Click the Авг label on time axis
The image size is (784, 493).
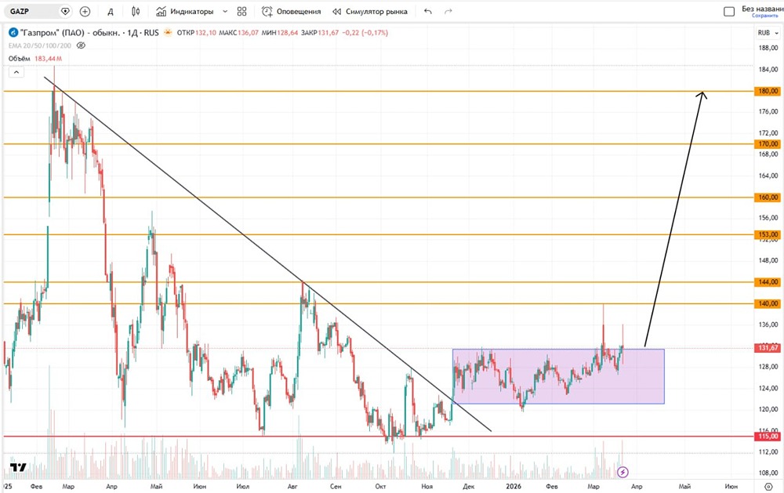point(292,486)
